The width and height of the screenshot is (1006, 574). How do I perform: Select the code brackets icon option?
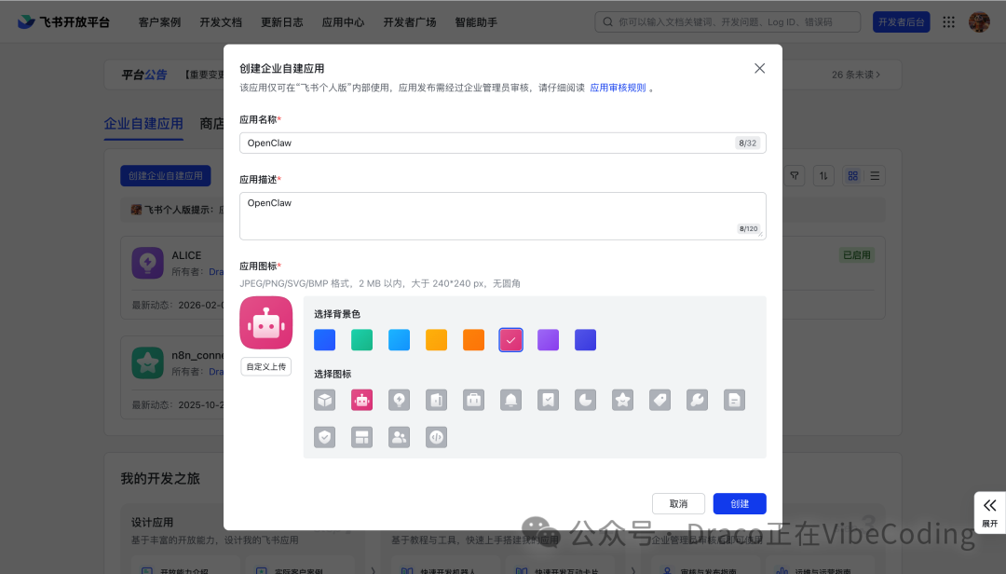(x=437, y=436)
